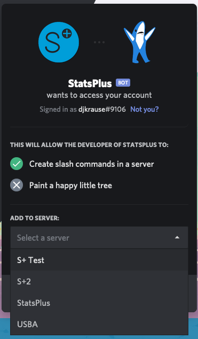Click the three dots between the avatars
Screen dimensions: 198x339
pos(99,42)
